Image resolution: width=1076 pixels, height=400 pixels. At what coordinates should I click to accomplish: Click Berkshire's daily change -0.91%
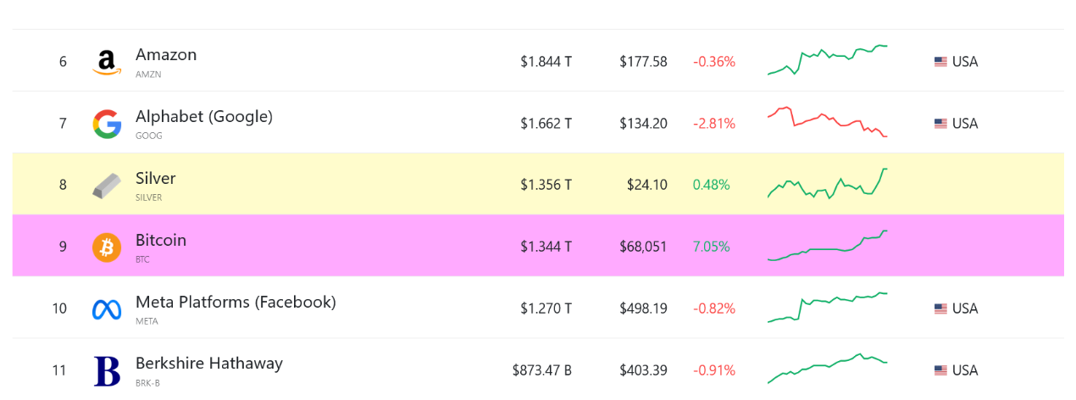tap(714, 370)
